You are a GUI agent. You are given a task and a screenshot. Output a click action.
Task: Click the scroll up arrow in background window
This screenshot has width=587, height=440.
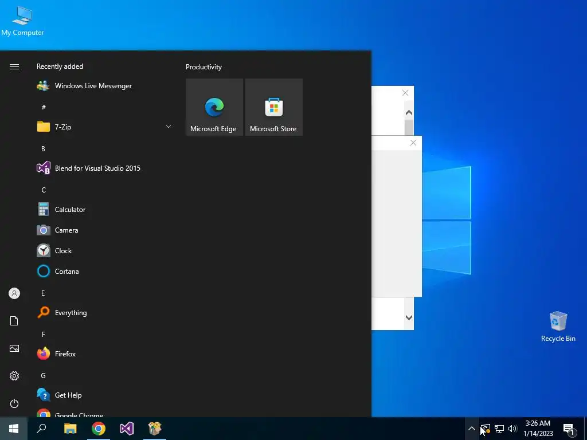point(409,113)
